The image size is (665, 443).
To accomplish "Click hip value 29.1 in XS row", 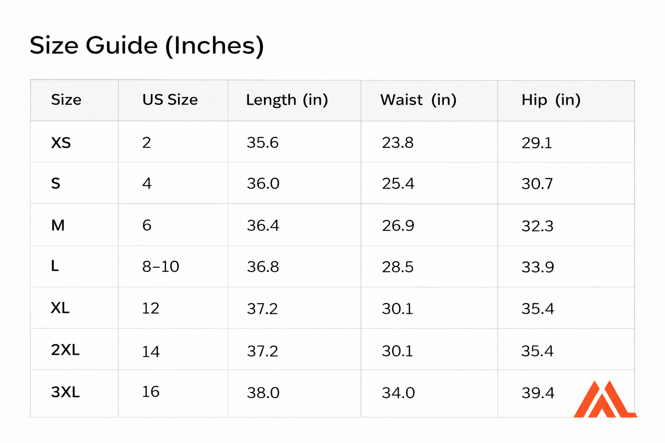I will coord(537,143).
